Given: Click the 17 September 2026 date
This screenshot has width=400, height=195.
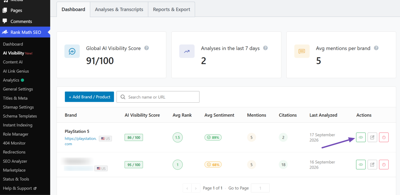Looking at the screenshot, I should click(x=322, y=138).
